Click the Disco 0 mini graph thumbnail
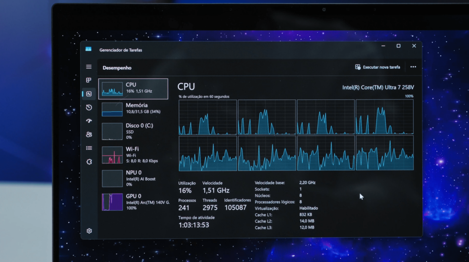Viewport: 469px width, 262px height. pos(112,131)
